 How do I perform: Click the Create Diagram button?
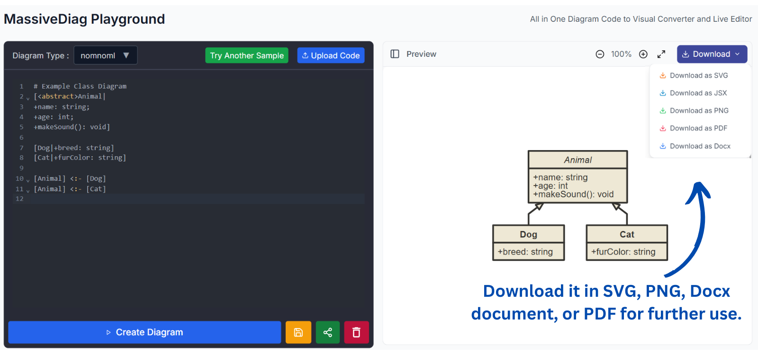(x=144, y=332)
